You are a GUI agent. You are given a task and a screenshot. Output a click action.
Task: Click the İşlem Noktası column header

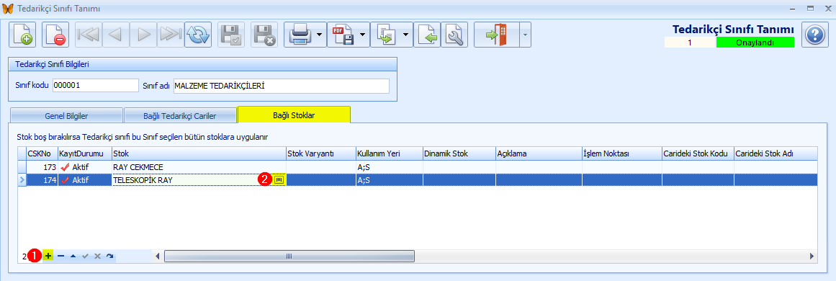pos(621,153)
